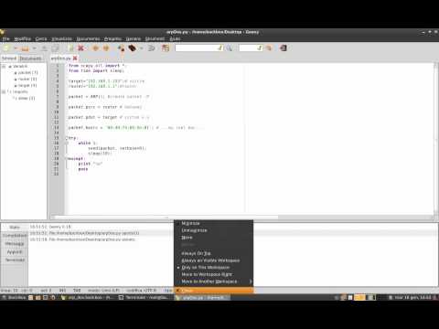Click the Navigate back toolbar icon

[x=96, y=48]
